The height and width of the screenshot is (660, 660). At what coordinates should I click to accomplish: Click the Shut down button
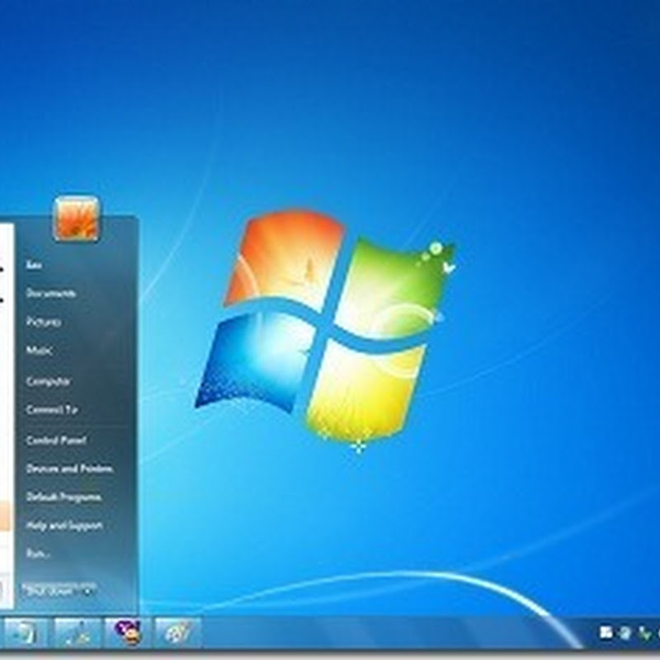pyautogui.click(x=50, y=591)
